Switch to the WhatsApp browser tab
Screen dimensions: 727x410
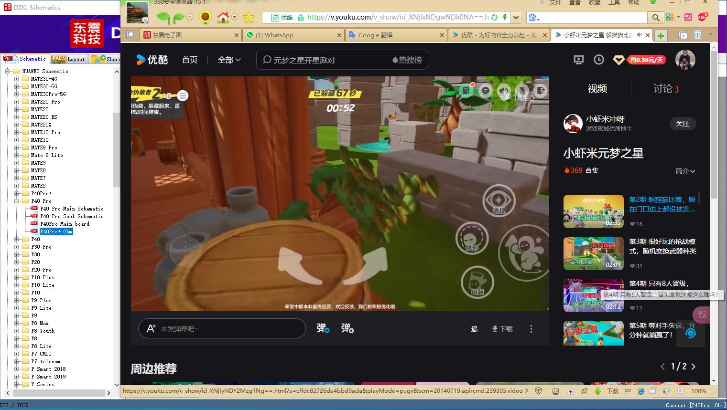[x=293, y=35]
